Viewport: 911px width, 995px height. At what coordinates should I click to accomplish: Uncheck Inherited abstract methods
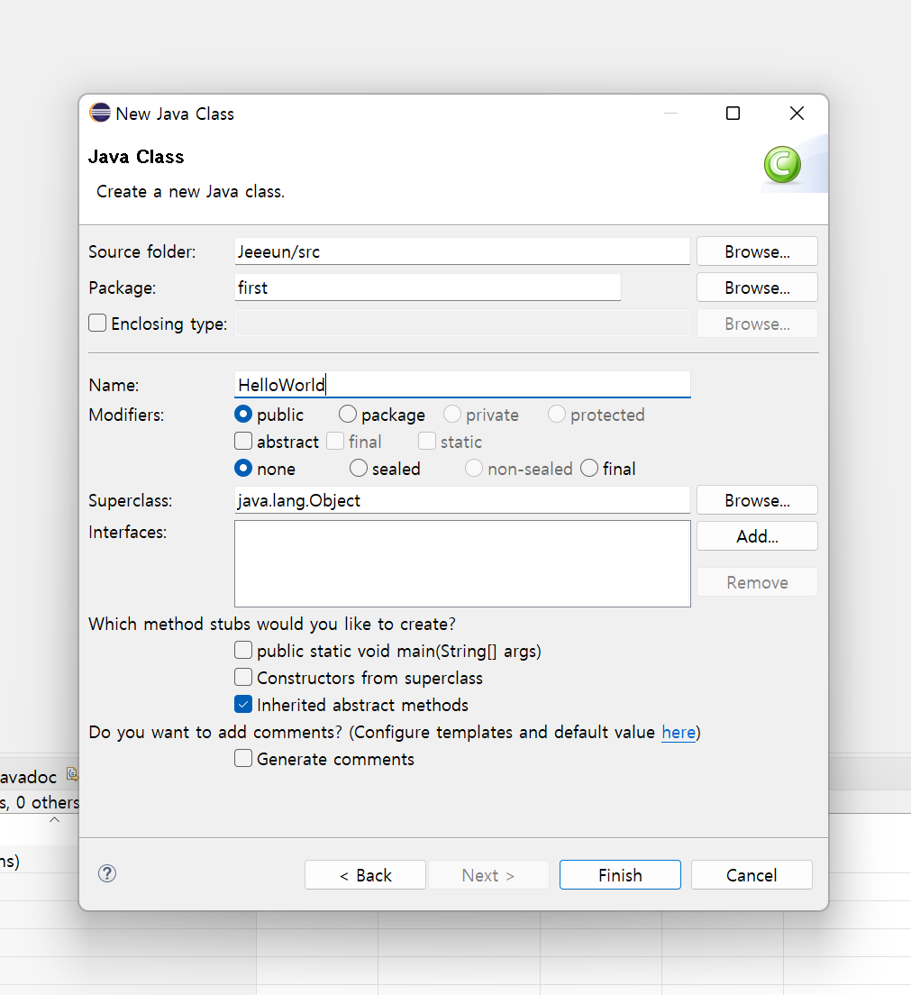point(243,705)
